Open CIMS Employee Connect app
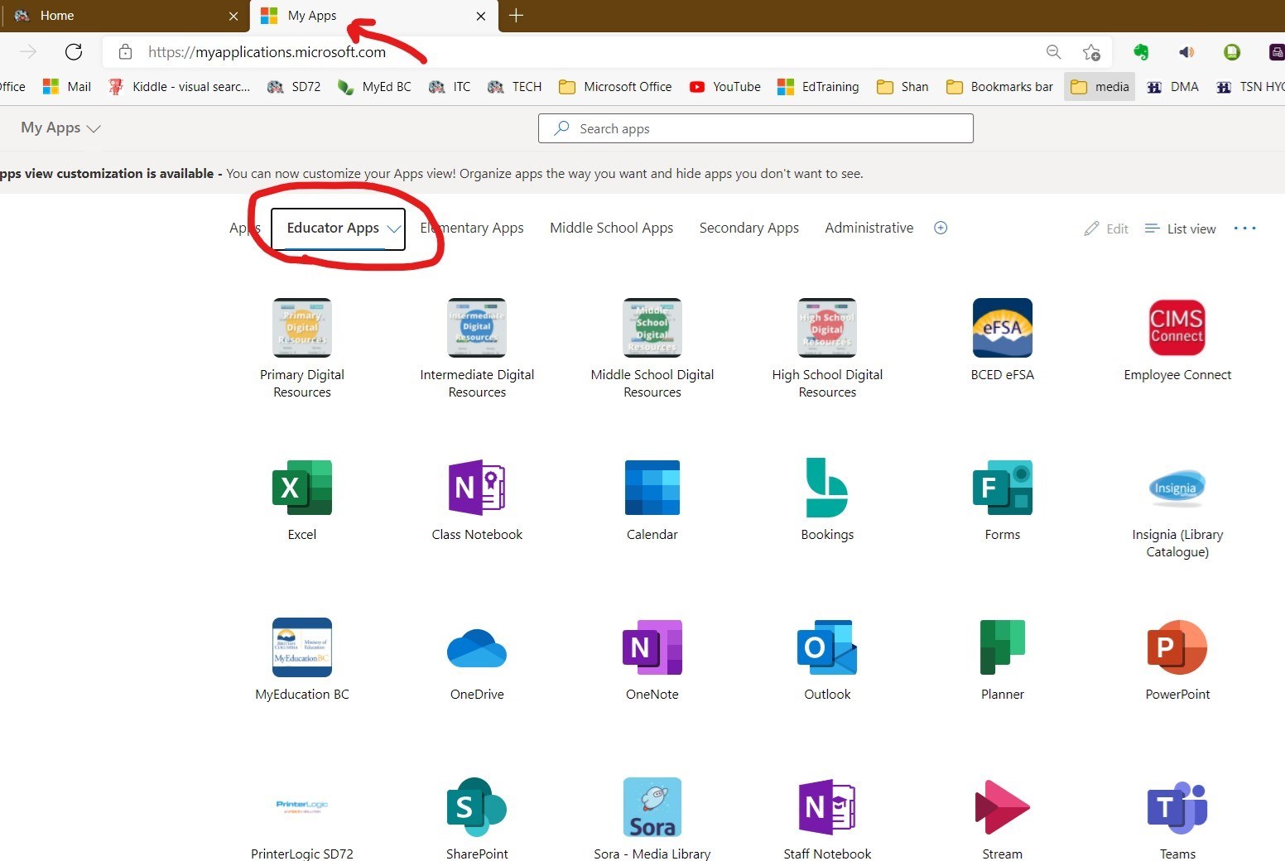This screenshot has width=1285, height=861. pyautogui.click(x=1177, y=328)
